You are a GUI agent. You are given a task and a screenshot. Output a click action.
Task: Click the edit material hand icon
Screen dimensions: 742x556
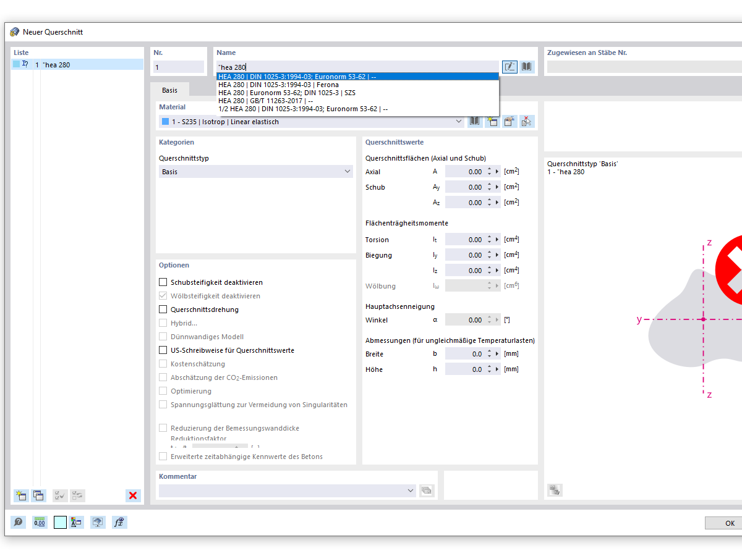tap(510, 122)
